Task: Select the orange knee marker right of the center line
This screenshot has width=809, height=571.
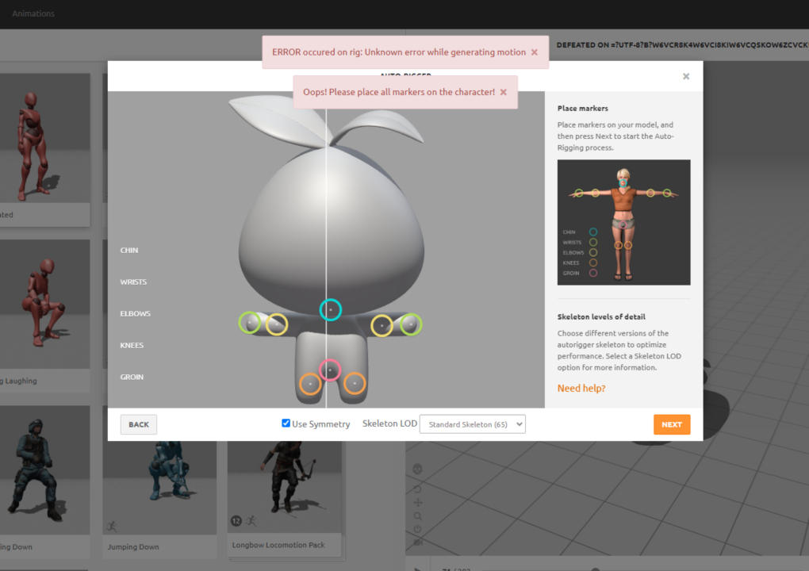Action: [355, 383]
